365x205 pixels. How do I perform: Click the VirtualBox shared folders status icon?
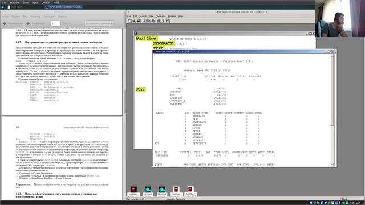click(x=330, y=203)
